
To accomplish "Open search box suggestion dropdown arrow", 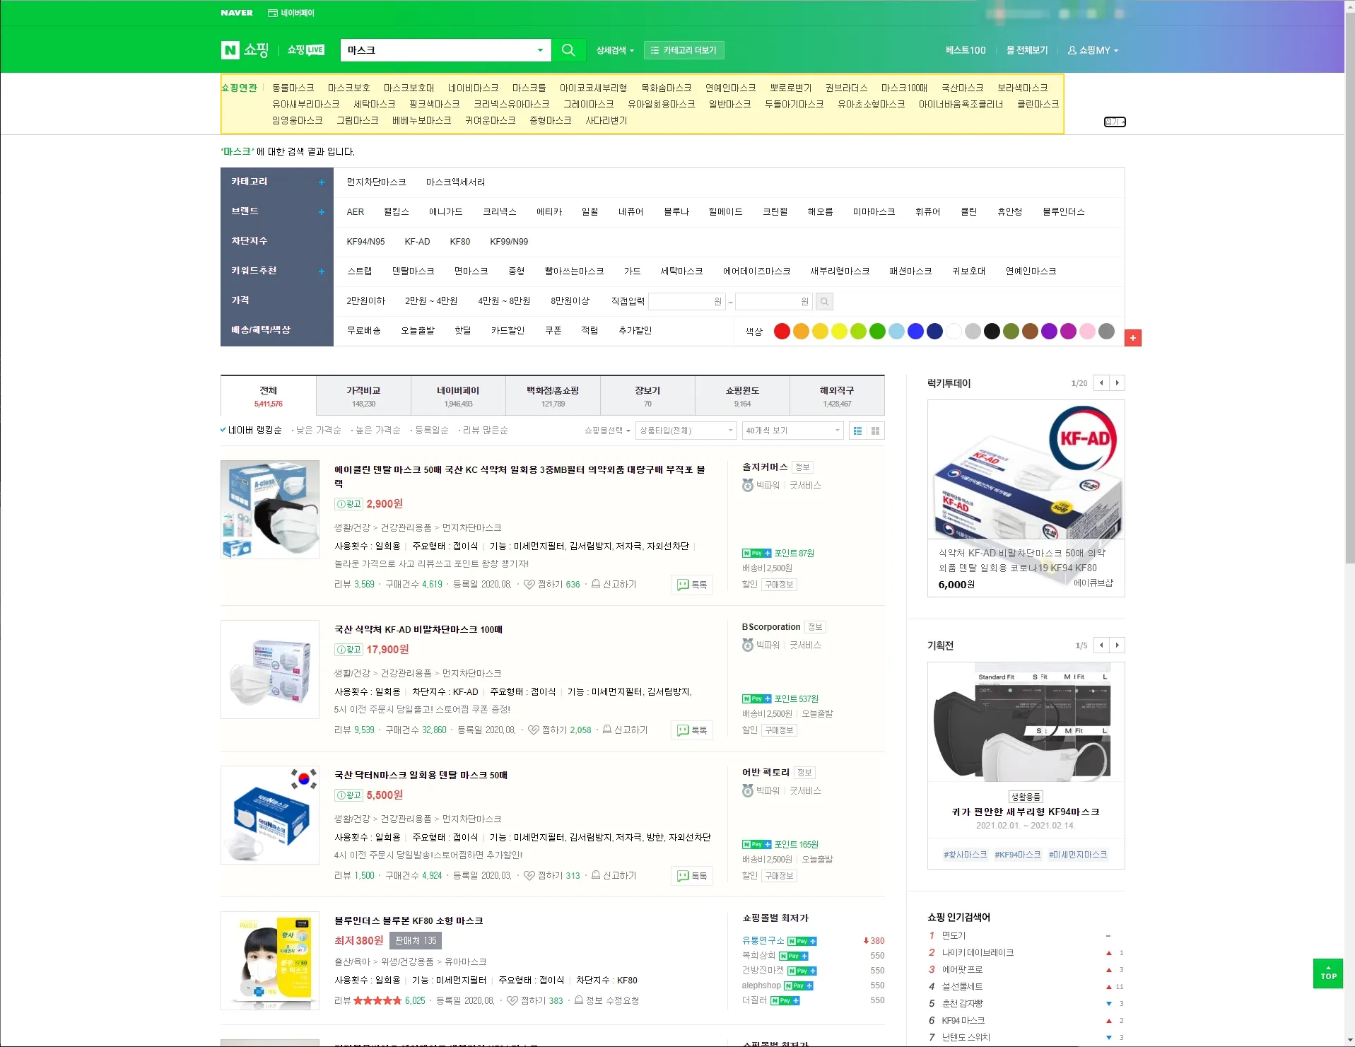I will (540, 50).
